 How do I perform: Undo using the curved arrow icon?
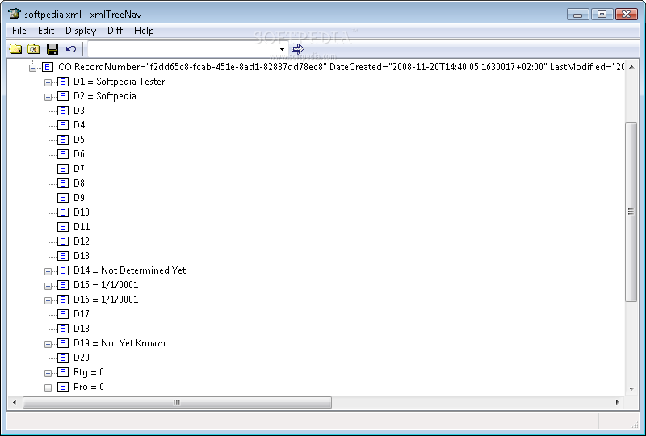coord(71,49)
